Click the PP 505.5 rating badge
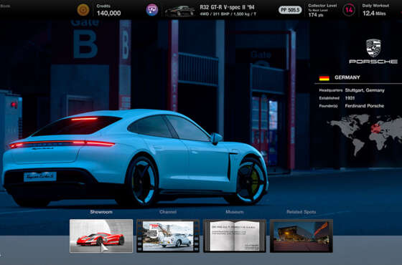The width and height of the screenshot is (402, 265). 290,10
